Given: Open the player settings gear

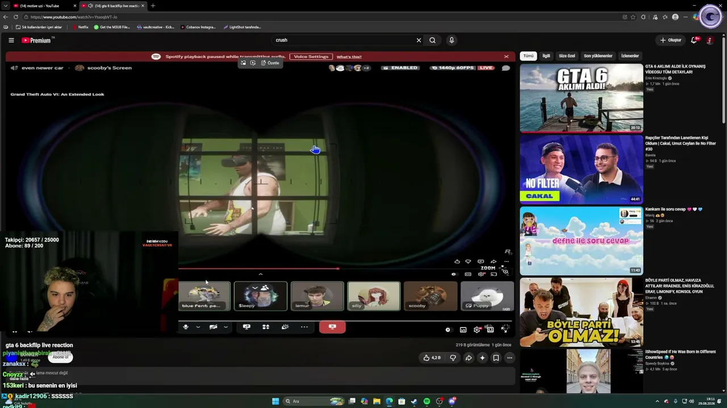Looking at the screenshot, I should click(x=477, y=329).
